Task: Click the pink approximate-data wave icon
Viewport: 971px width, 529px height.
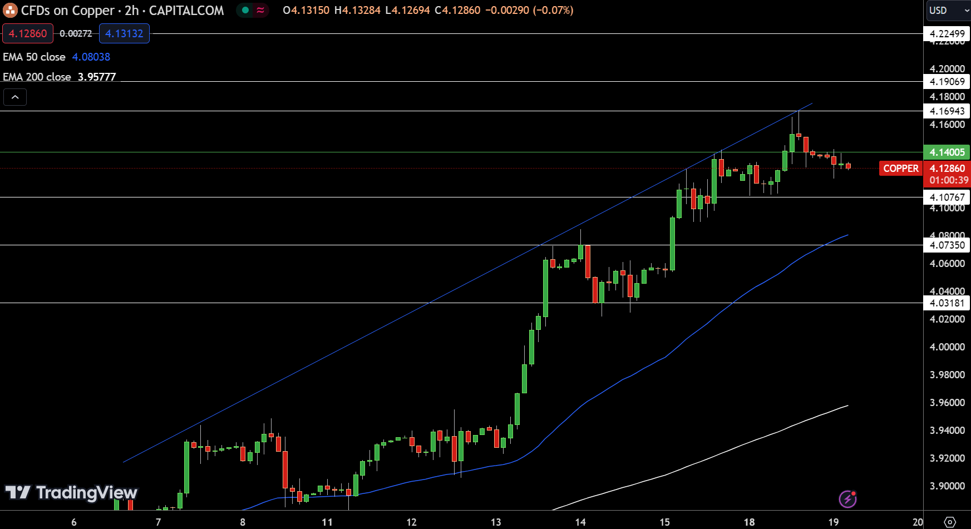Action: 260,10
